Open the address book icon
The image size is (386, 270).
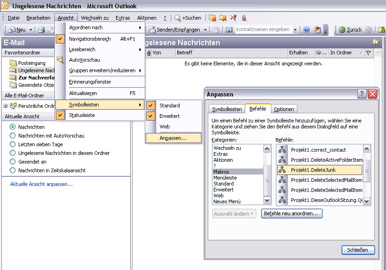point(229,30)
